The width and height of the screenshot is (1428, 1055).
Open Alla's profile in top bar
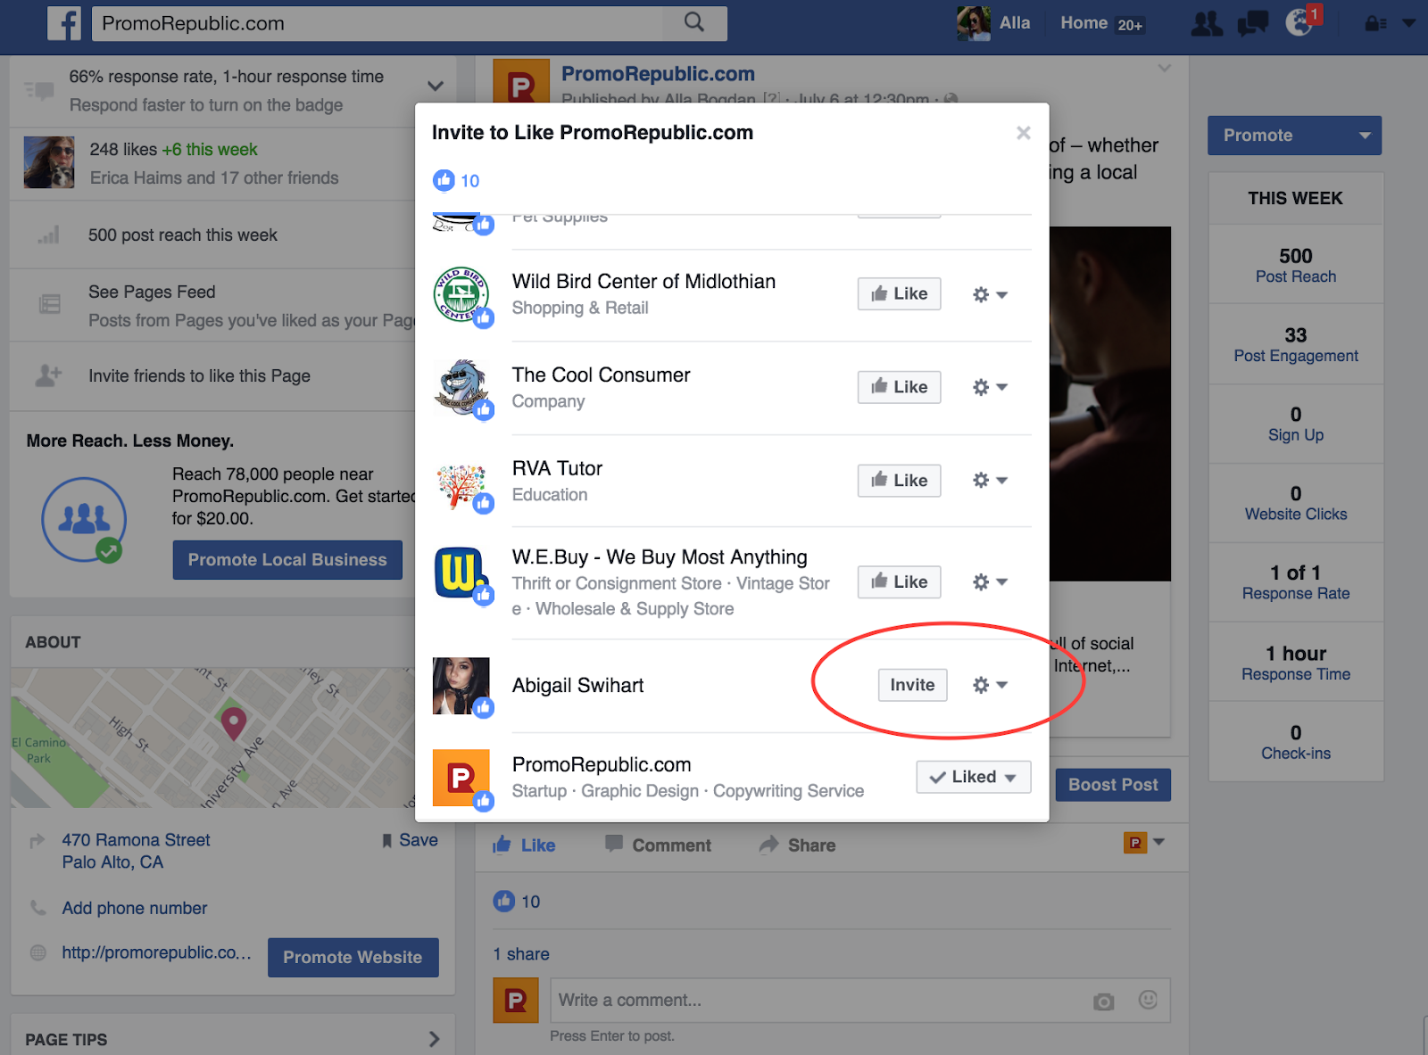tap(993, 23)
